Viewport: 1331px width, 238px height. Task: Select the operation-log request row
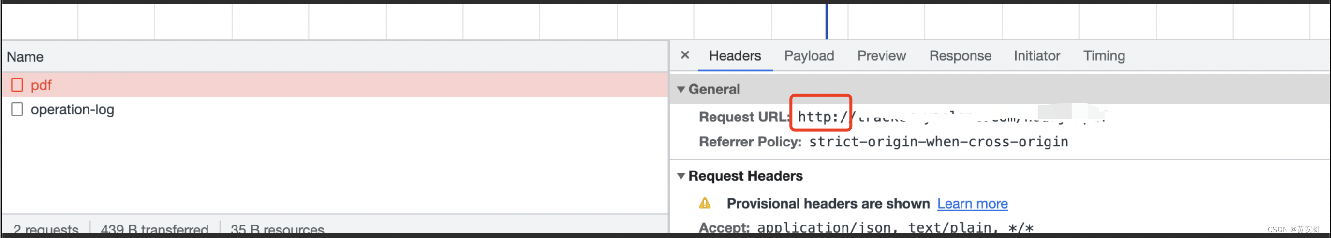pos(335,109)
